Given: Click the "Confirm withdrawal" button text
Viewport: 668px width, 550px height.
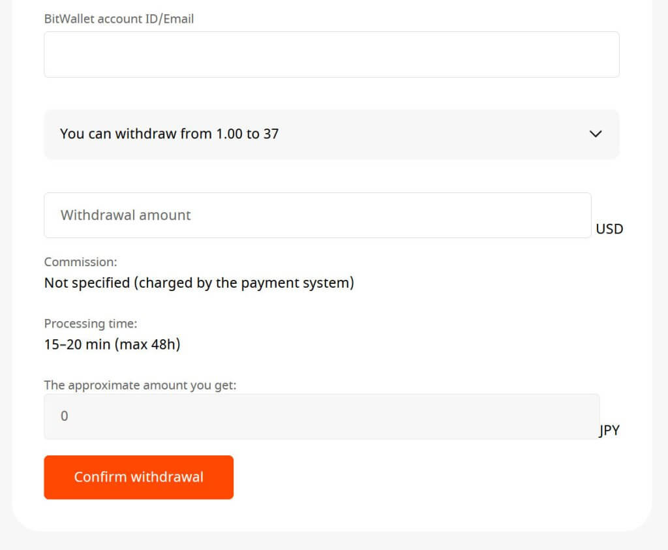Looking at the screenshot, I should (138, 477).
